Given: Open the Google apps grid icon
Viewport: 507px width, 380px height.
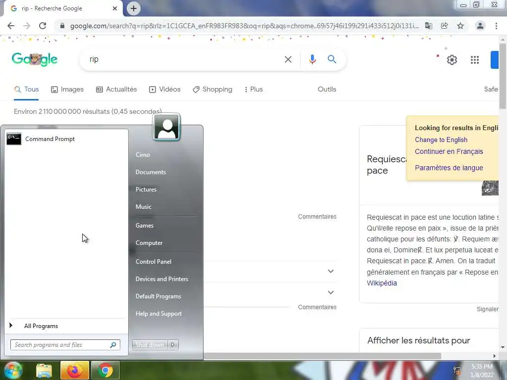Looking at the screenshot, I should pos(475,60).
